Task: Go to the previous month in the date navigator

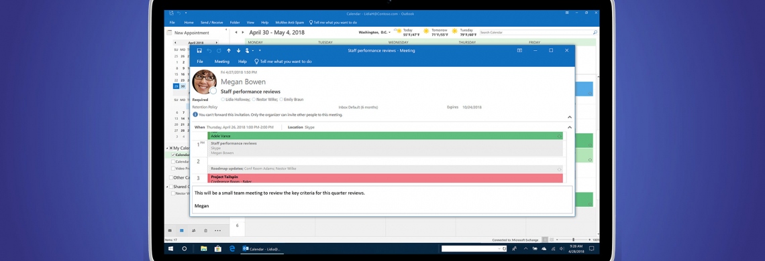Action: click(x=175, y=43)
